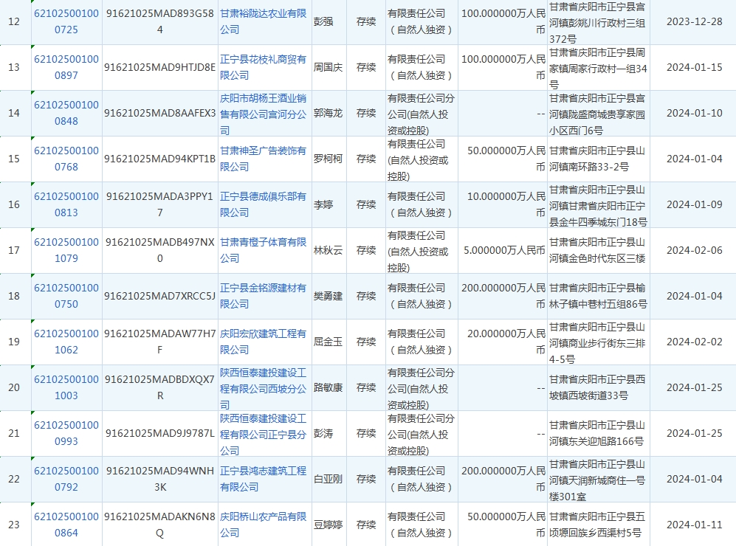Click registration number ending in 1062
The width and height of the screenshot is (736, 546).
tap(66, 342)
